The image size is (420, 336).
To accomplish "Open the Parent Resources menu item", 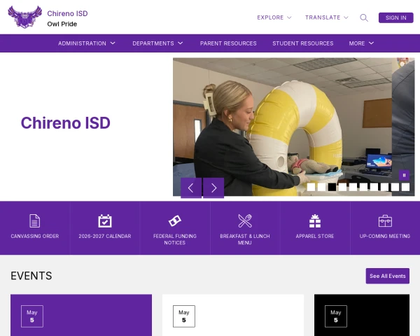I will (228, 43).
